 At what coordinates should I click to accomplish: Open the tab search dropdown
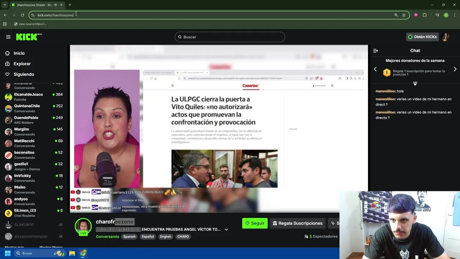pyautogui.click(x=5, y=5)
